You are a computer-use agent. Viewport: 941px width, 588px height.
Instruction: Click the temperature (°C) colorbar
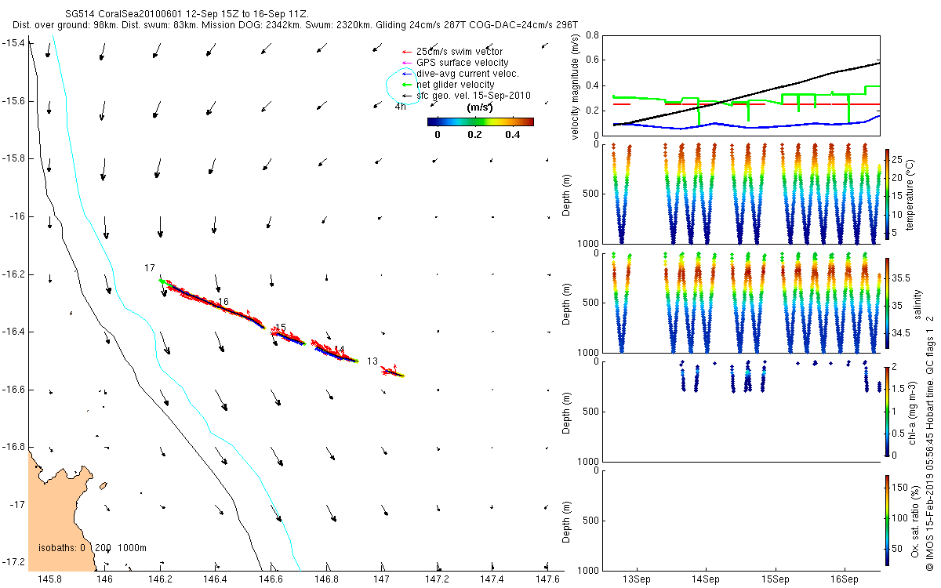887,194
